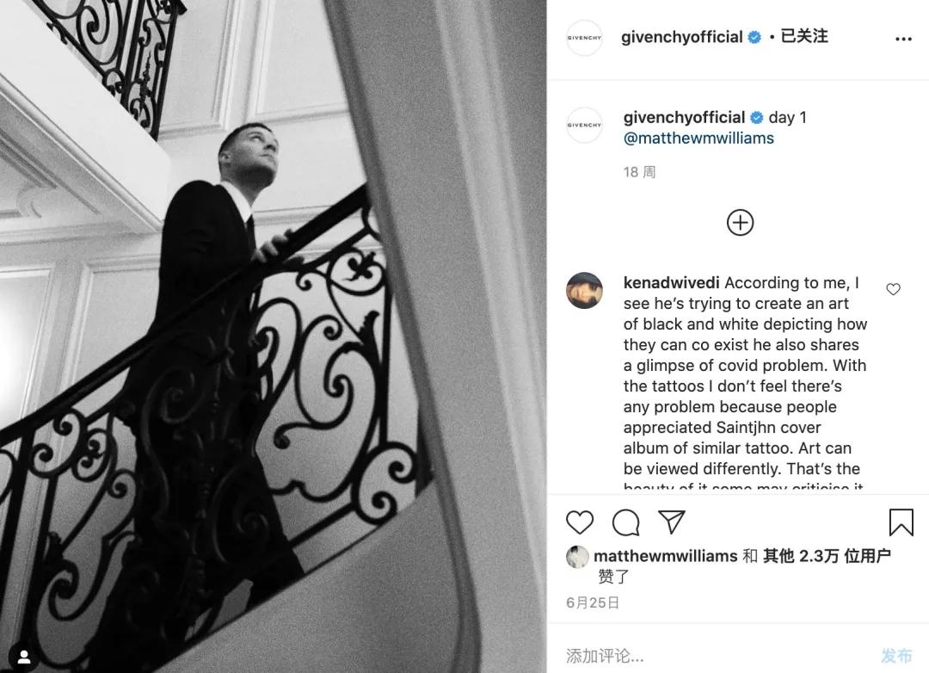This screenshot has width=929, height=673.
Task: View kenadwivedi's profile picture
Action: click(584, 291)
